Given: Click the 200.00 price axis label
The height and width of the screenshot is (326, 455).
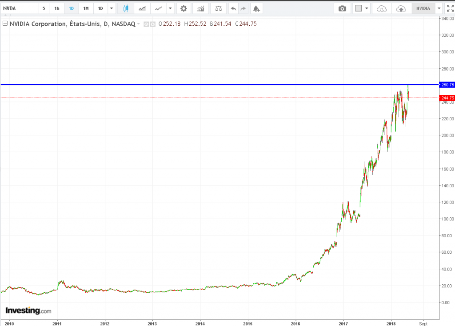Looking at the screenshot, I should (447, 135).
